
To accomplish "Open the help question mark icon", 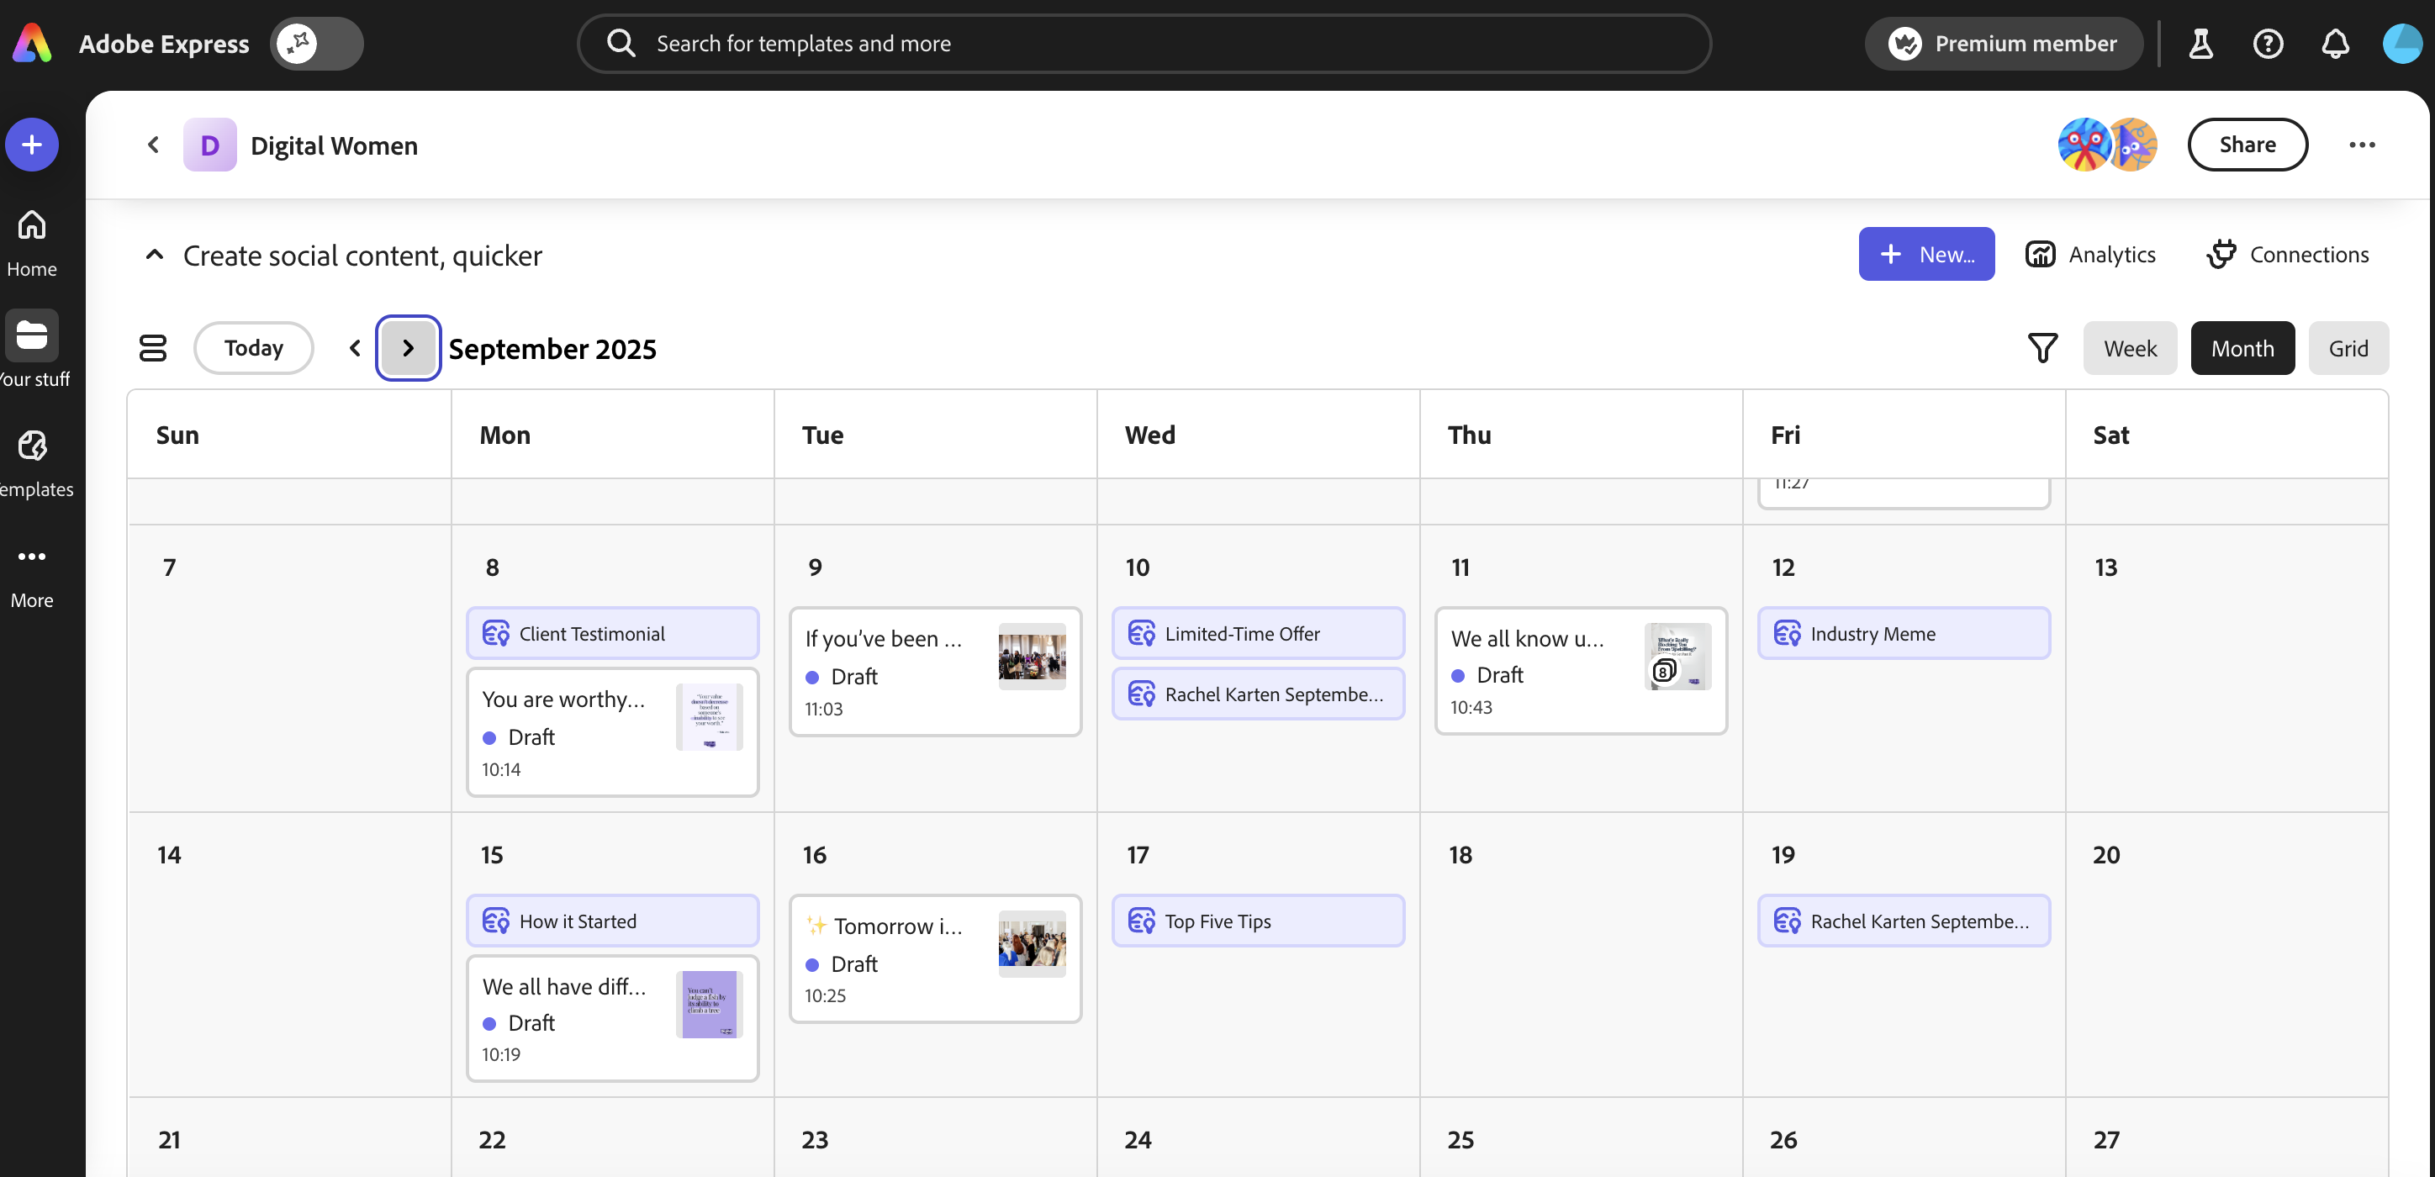I will tap(2268, 44).
